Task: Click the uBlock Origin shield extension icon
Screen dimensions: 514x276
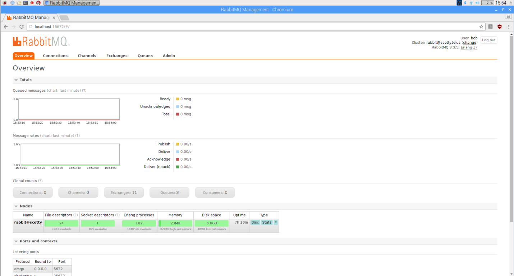Action: coord(500,27)
